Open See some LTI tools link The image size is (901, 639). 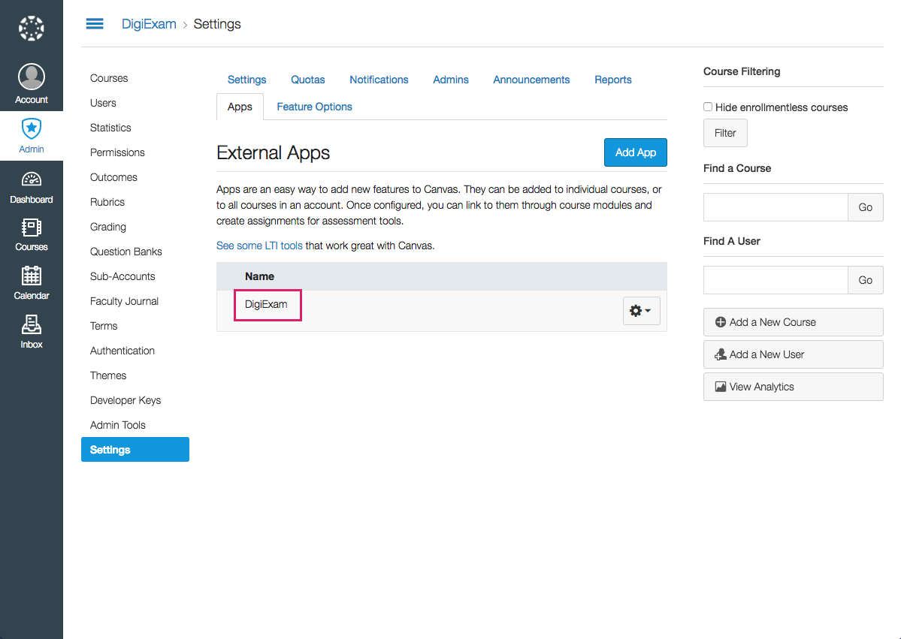click(259, 246)
